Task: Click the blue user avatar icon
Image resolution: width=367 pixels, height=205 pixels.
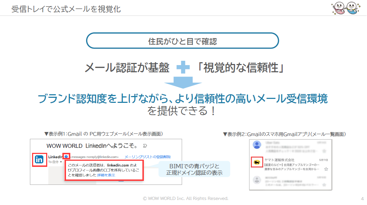Action: click(x=257, y=145)
